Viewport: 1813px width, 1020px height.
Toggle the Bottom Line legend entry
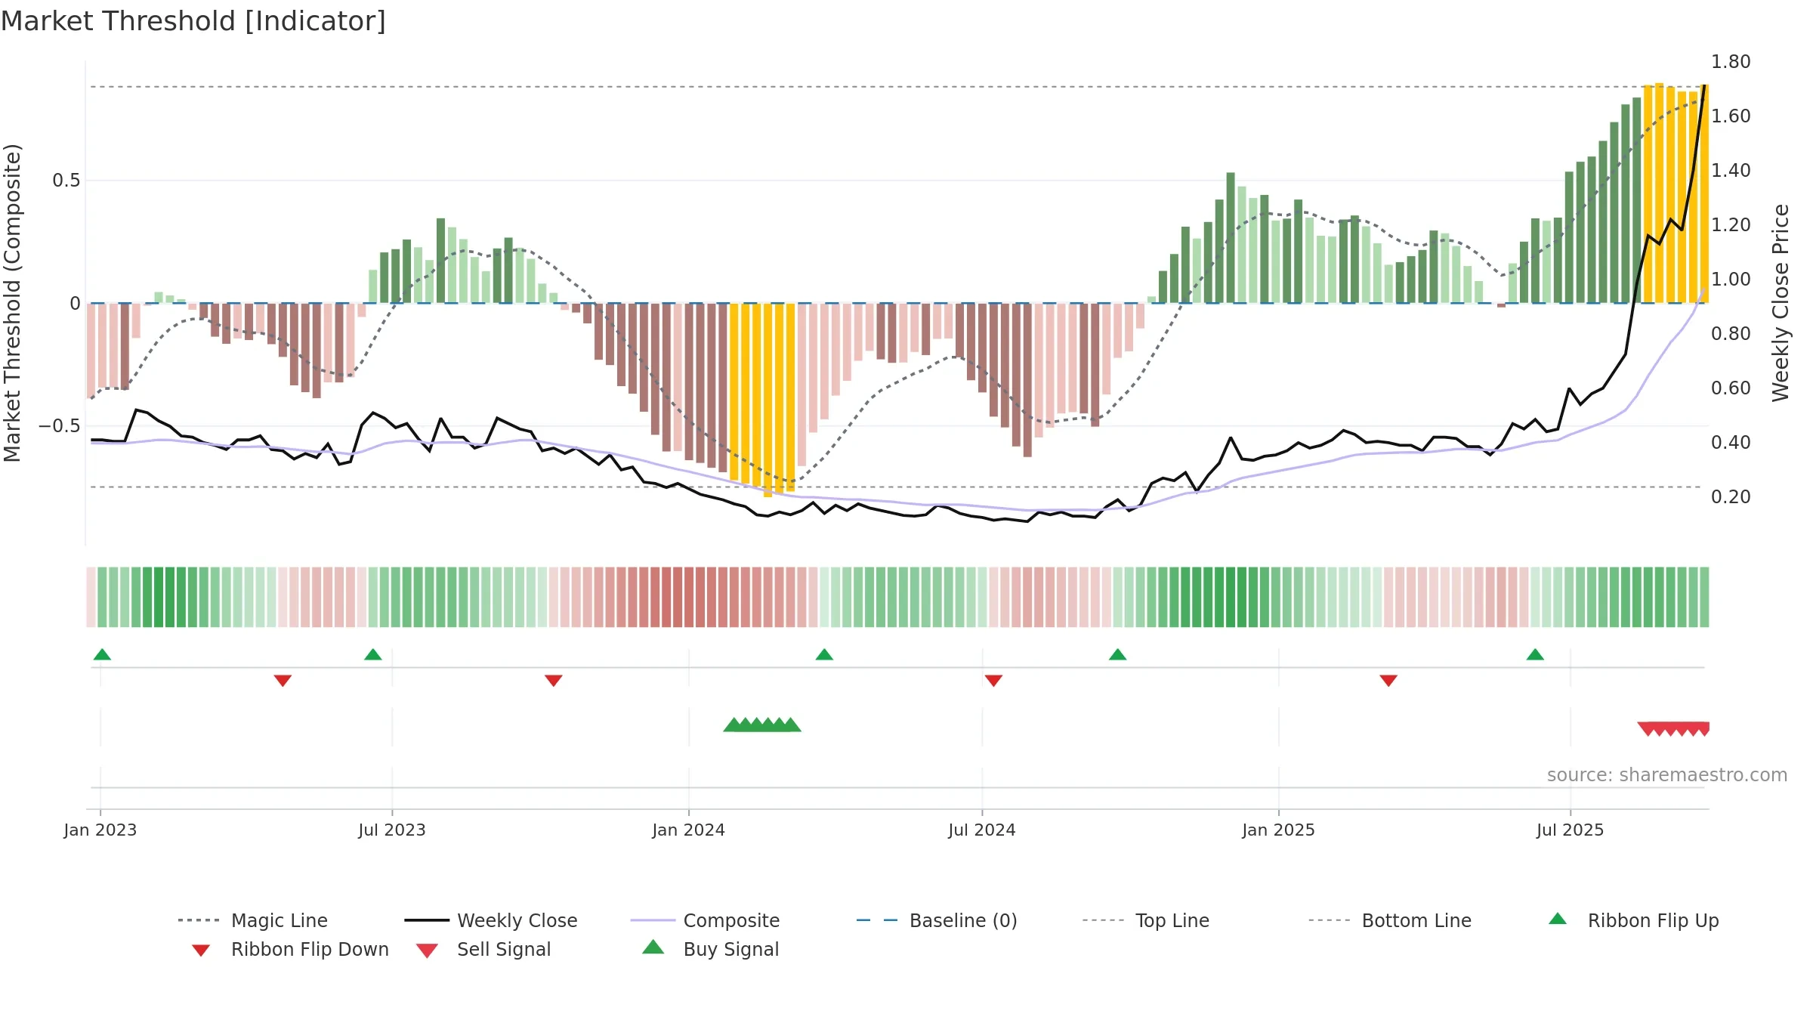1390,920
